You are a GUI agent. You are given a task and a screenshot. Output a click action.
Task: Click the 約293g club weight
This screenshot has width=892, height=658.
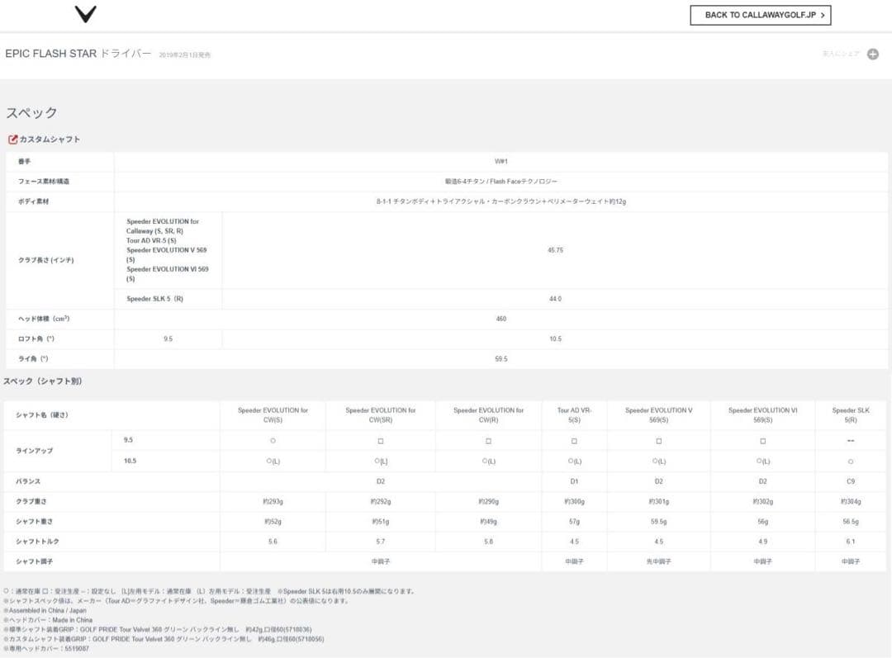click(x=273, y=502)
